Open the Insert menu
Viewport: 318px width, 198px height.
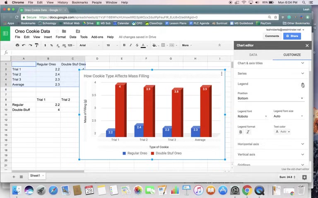48,37
